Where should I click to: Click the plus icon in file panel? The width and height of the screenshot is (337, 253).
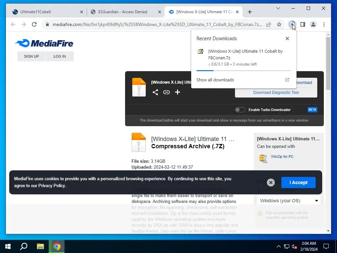177,92
